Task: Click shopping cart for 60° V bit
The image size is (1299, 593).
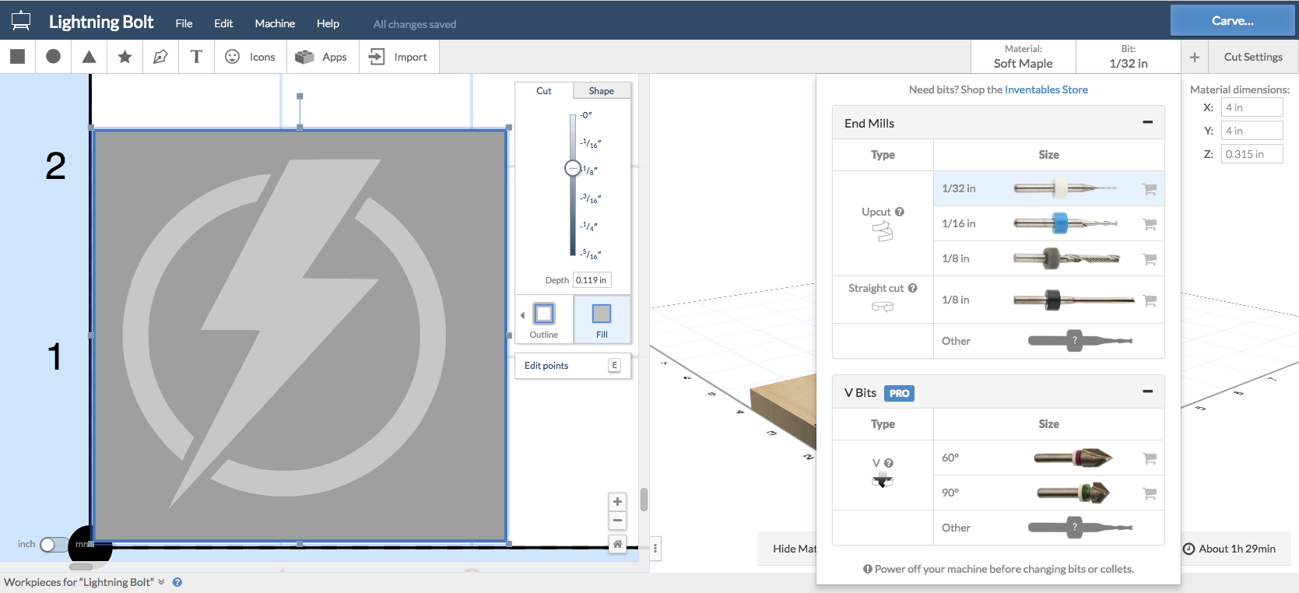Action: coord(1149,458)
